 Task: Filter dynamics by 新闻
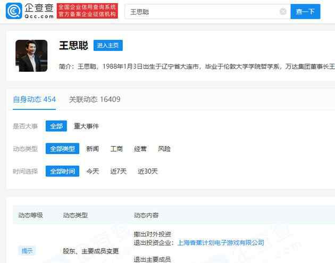(93, 149)
